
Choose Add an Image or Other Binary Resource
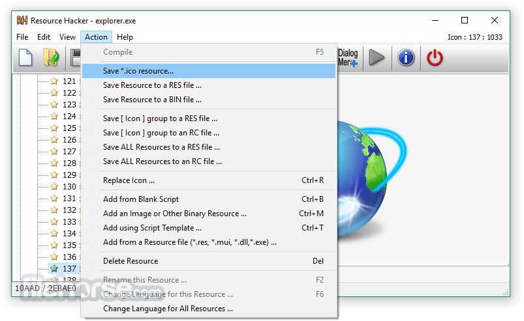coord(209,214)
